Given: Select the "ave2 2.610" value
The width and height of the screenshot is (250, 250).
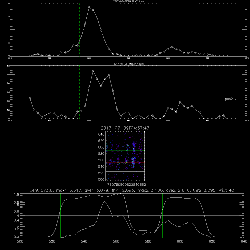Looking at the screenshot, I should point(178,190).
